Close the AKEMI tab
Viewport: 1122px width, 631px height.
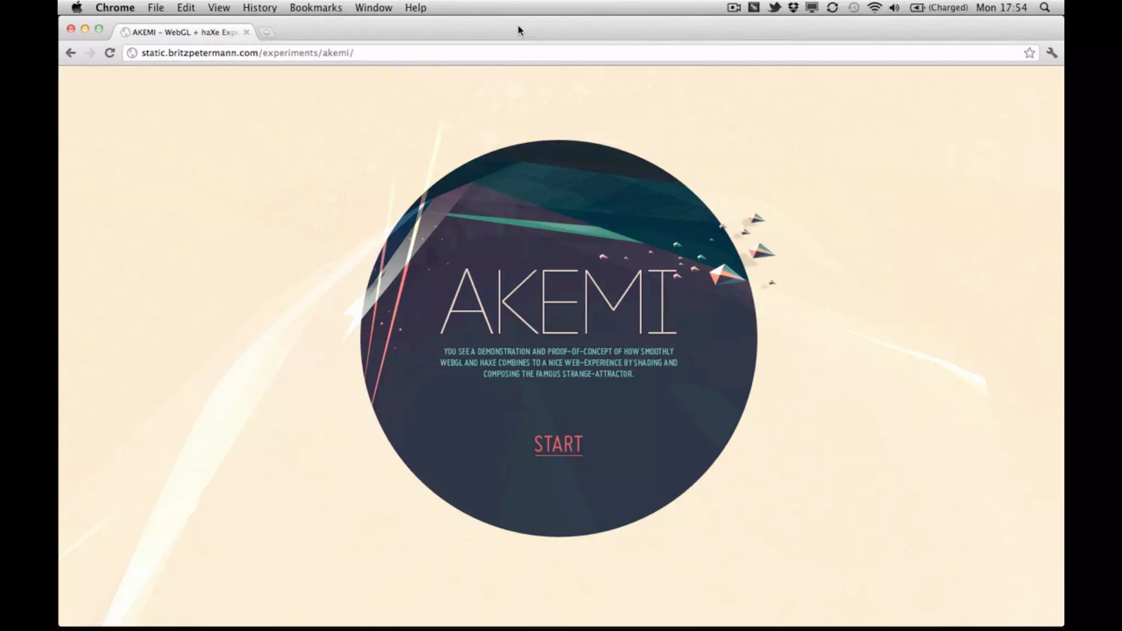247,32
